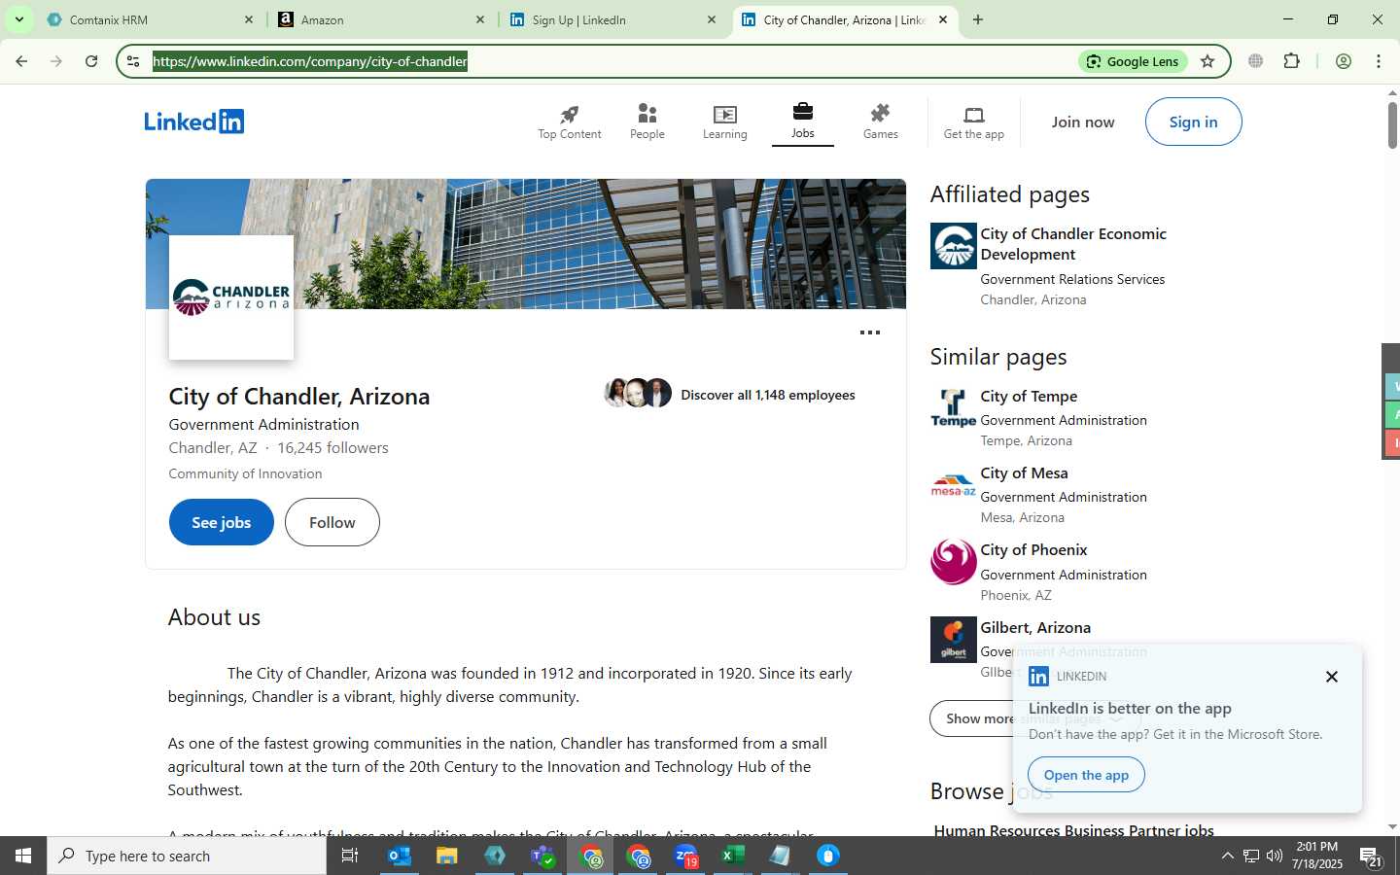Click the Windows taskbar search box
1400x875 pixels.
tap(187, 856)
